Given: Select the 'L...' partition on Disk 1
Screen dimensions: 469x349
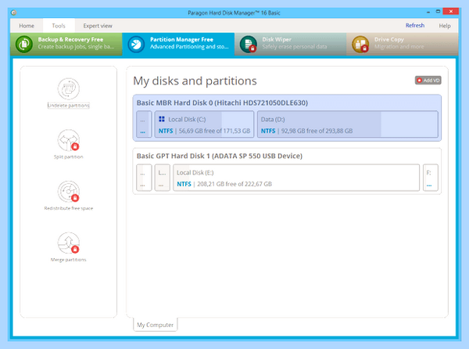Looking at the screenshot, I should [x=162, y=178].
